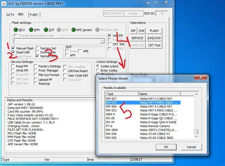Check the Upload PP checkbox

click(x=35, y=79)
